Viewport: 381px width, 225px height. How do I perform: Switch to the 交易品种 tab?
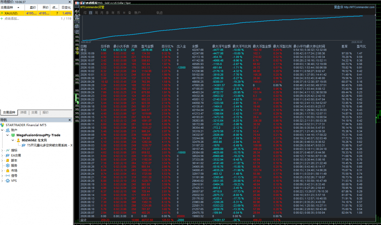tap(9, 113)
